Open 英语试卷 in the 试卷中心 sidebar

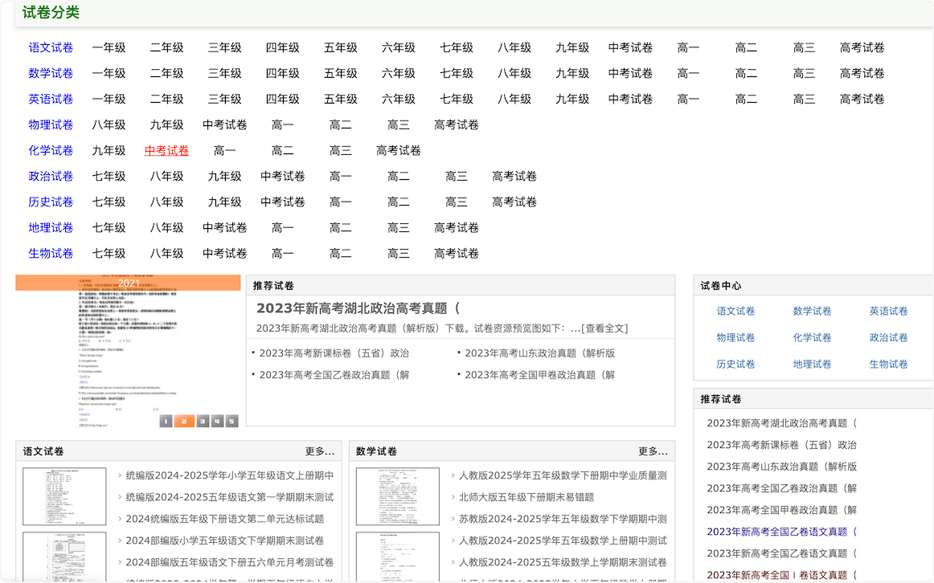(888, 311)
